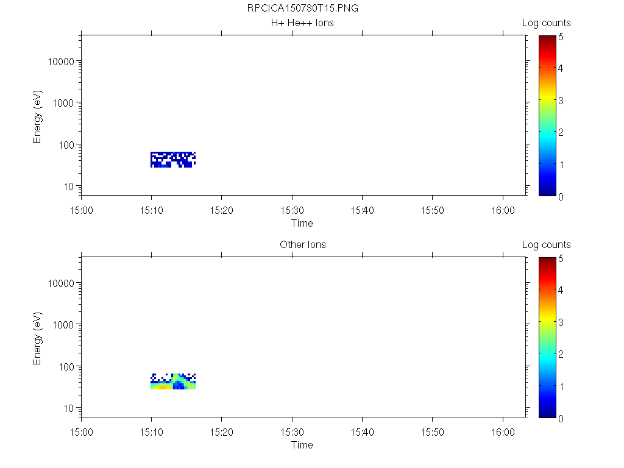Select the value 3 on the Other Ions colorbar
The width and height of the screenshot is (624, 468).
point(561,322)
